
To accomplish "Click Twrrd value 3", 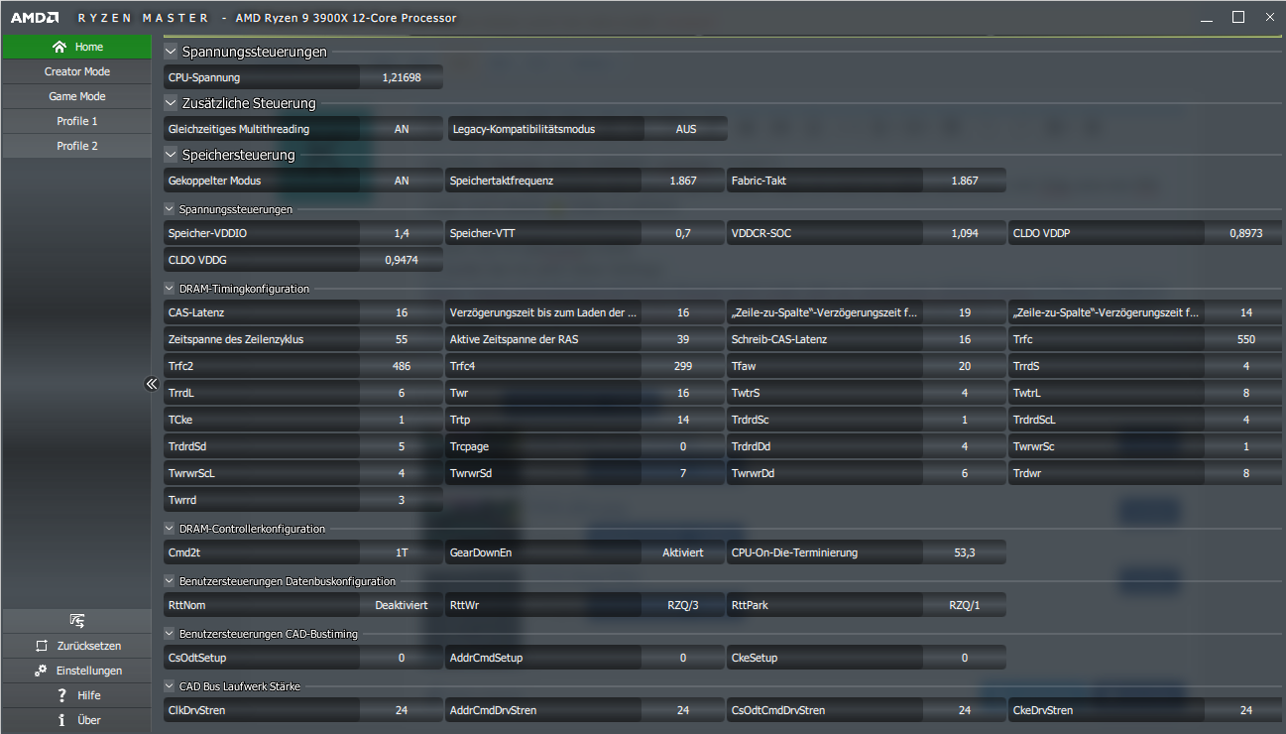I will [x=402, y=500].
